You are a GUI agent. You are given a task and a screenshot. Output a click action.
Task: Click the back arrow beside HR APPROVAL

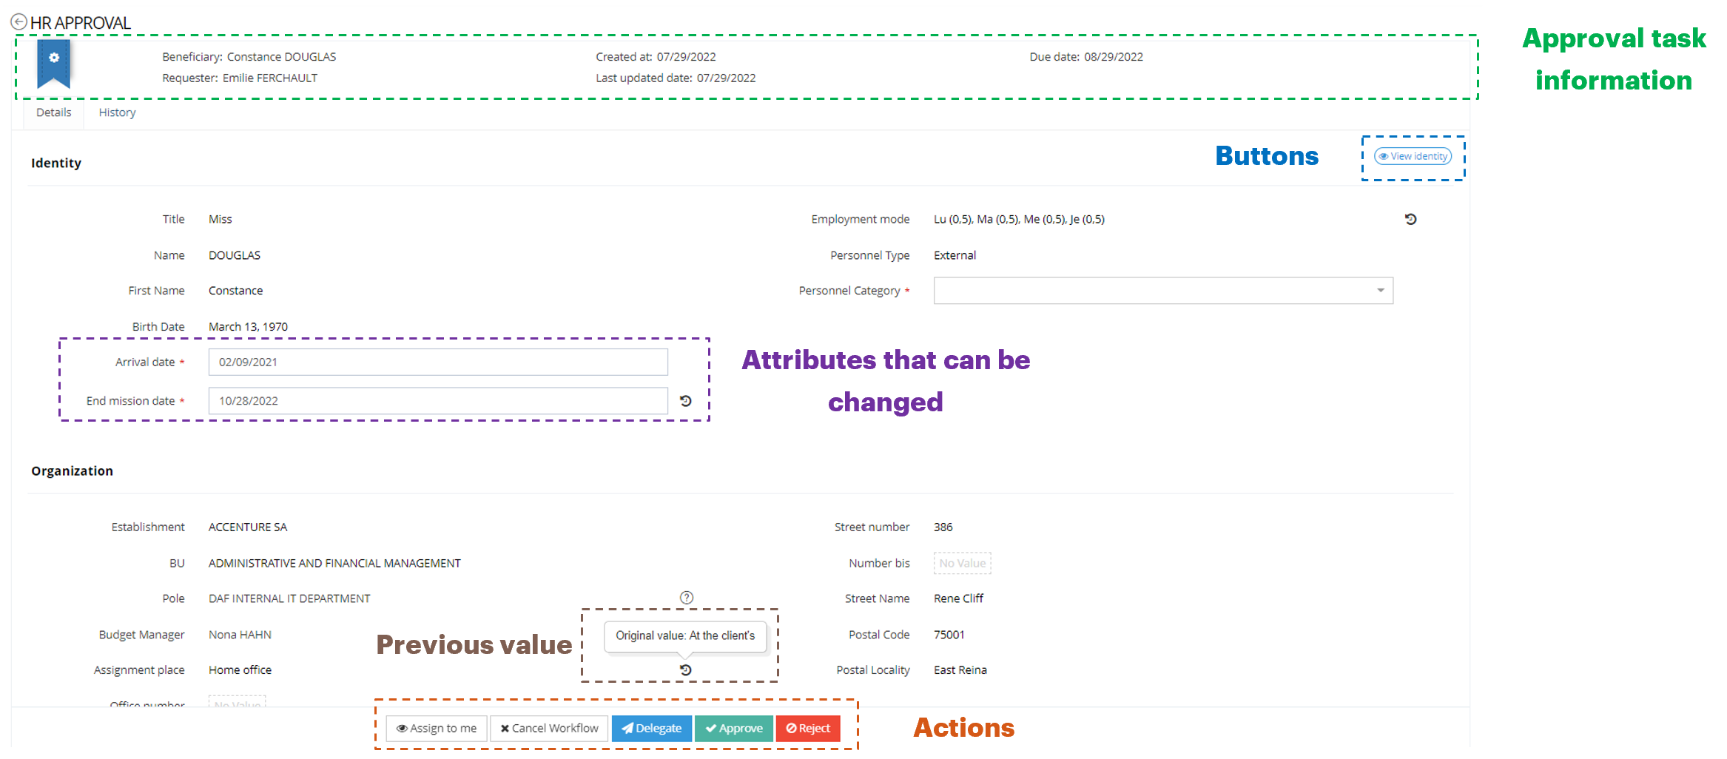pos(18,22)
